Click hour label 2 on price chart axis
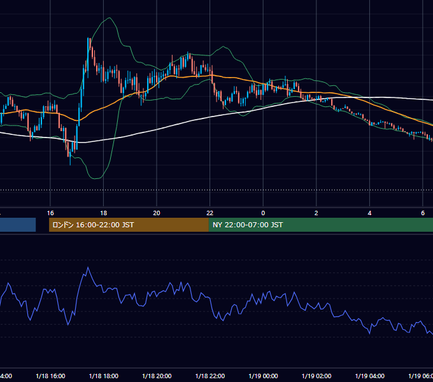The width and height of the screenshot is (433, 382). point(316,213)
